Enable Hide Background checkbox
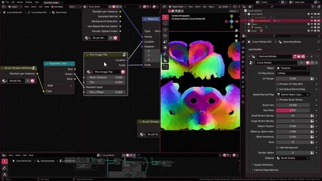Screen dimensions: 322x181 pos(277,147)
